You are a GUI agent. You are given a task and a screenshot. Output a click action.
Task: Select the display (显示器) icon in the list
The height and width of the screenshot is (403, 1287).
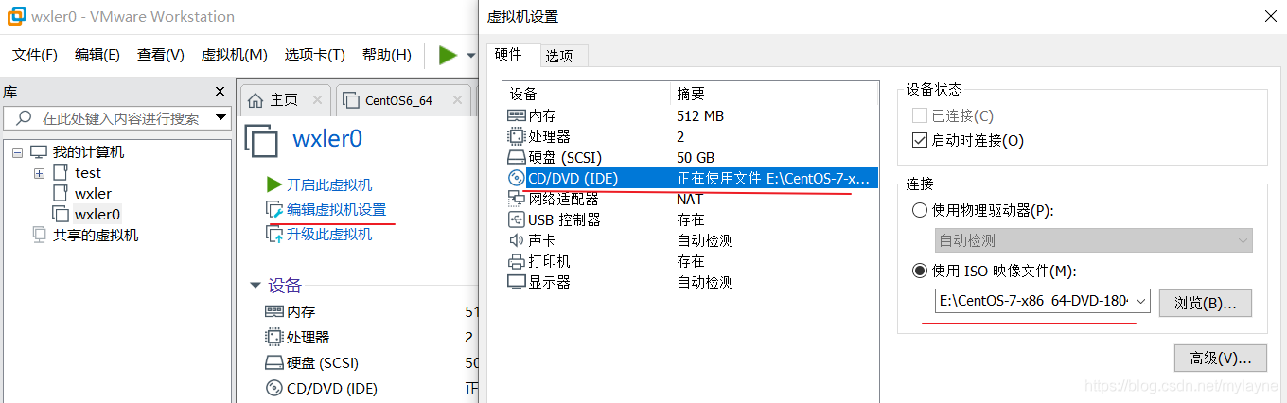517,282
